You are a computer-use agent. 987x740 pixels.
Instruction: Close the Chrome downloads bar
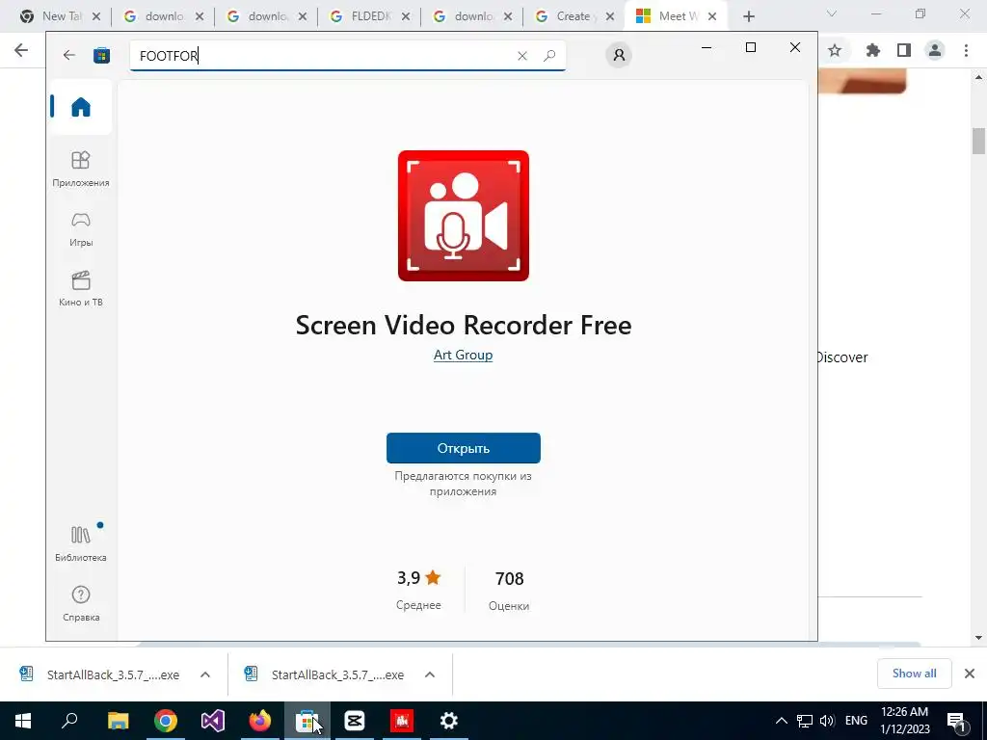point(970,674)
